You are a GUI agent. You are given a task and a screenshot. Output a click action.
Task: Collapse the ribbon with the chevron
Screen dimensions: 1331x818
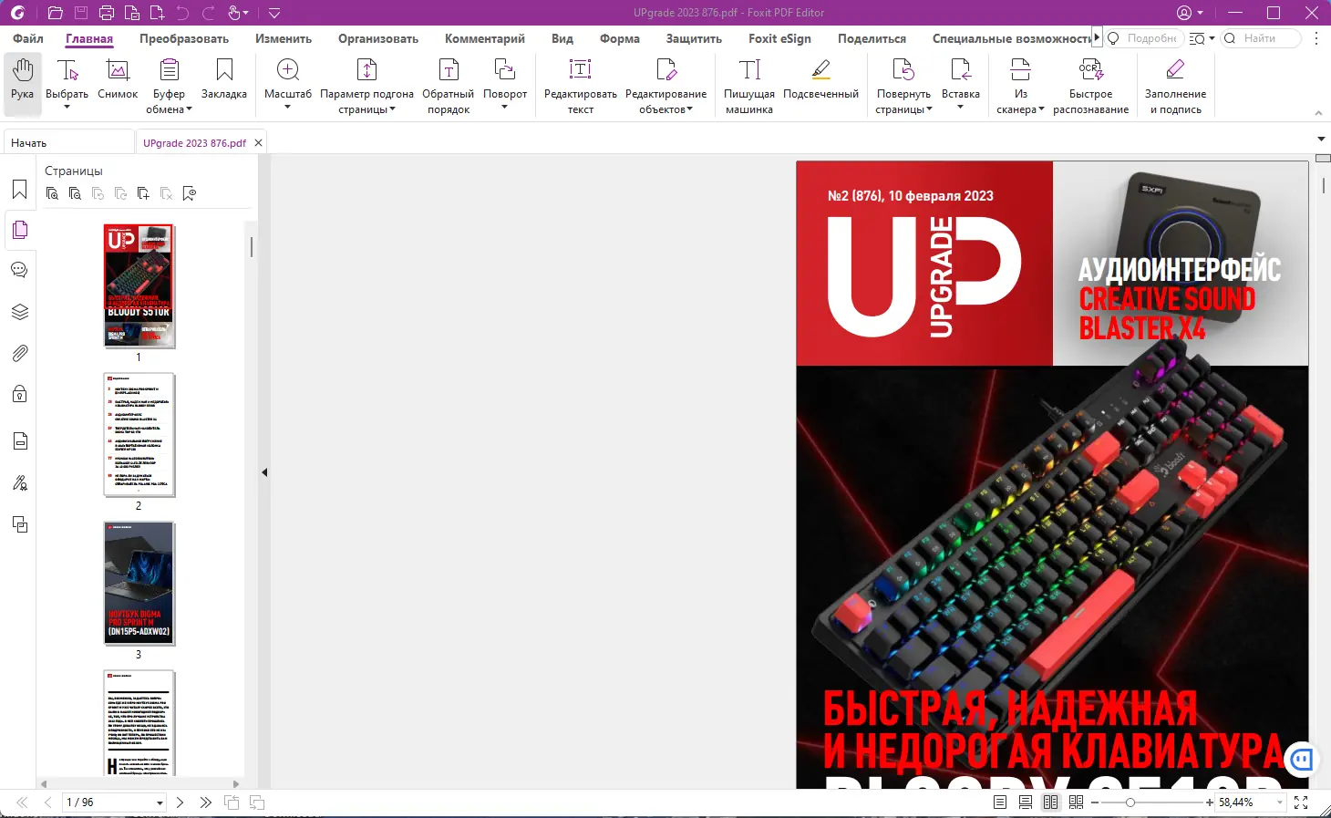1318,113
